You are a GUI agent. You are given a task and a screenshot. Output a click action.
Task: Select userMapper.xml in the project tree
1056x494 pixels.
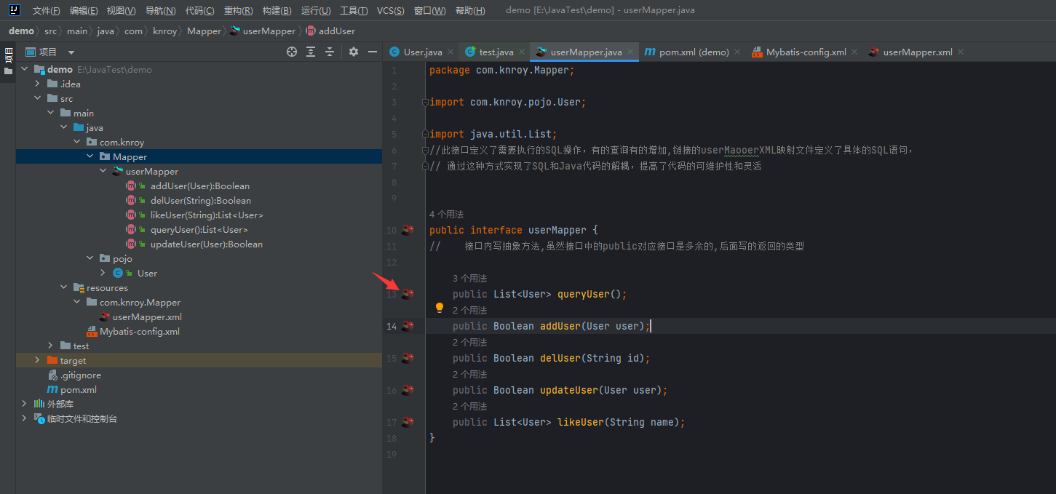[147, 317]
